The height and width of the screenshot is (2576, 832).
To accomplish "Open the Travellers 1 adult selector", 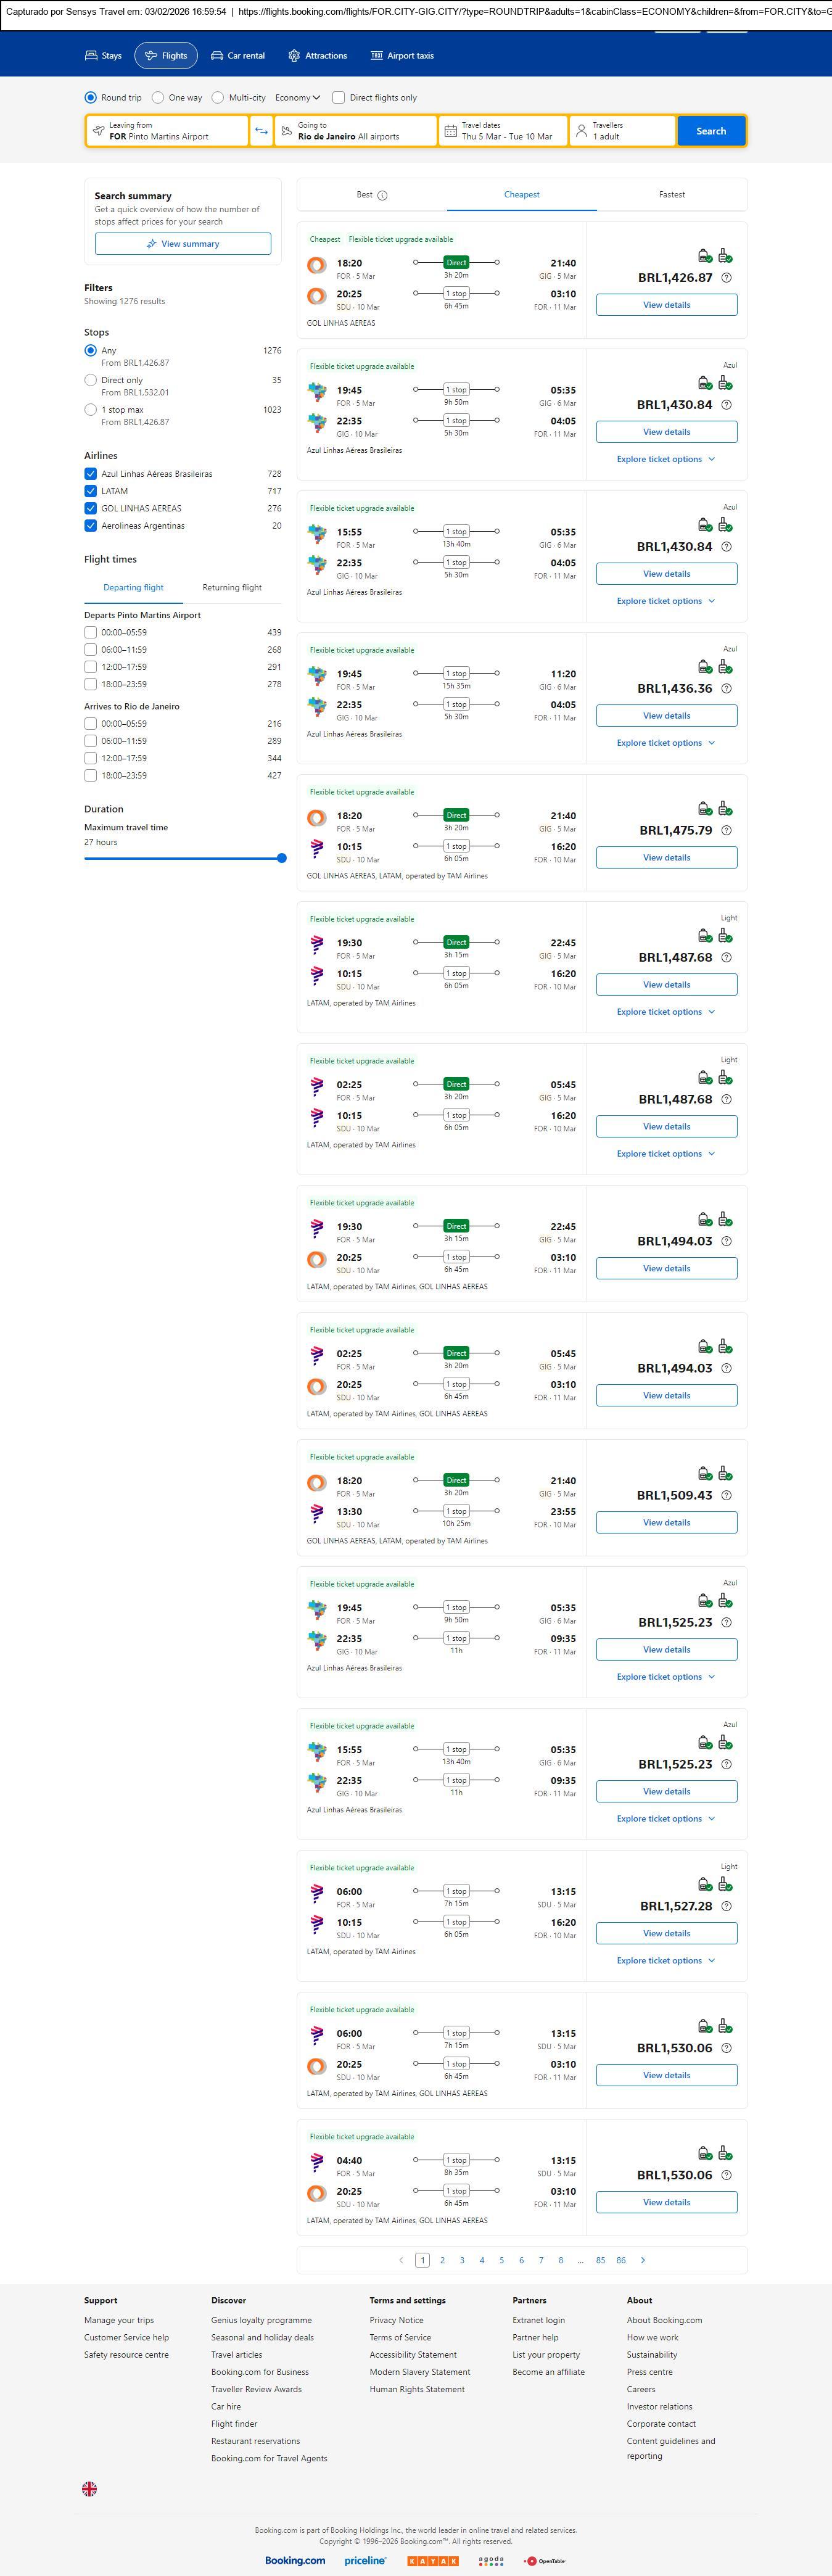I will (621, 131).
